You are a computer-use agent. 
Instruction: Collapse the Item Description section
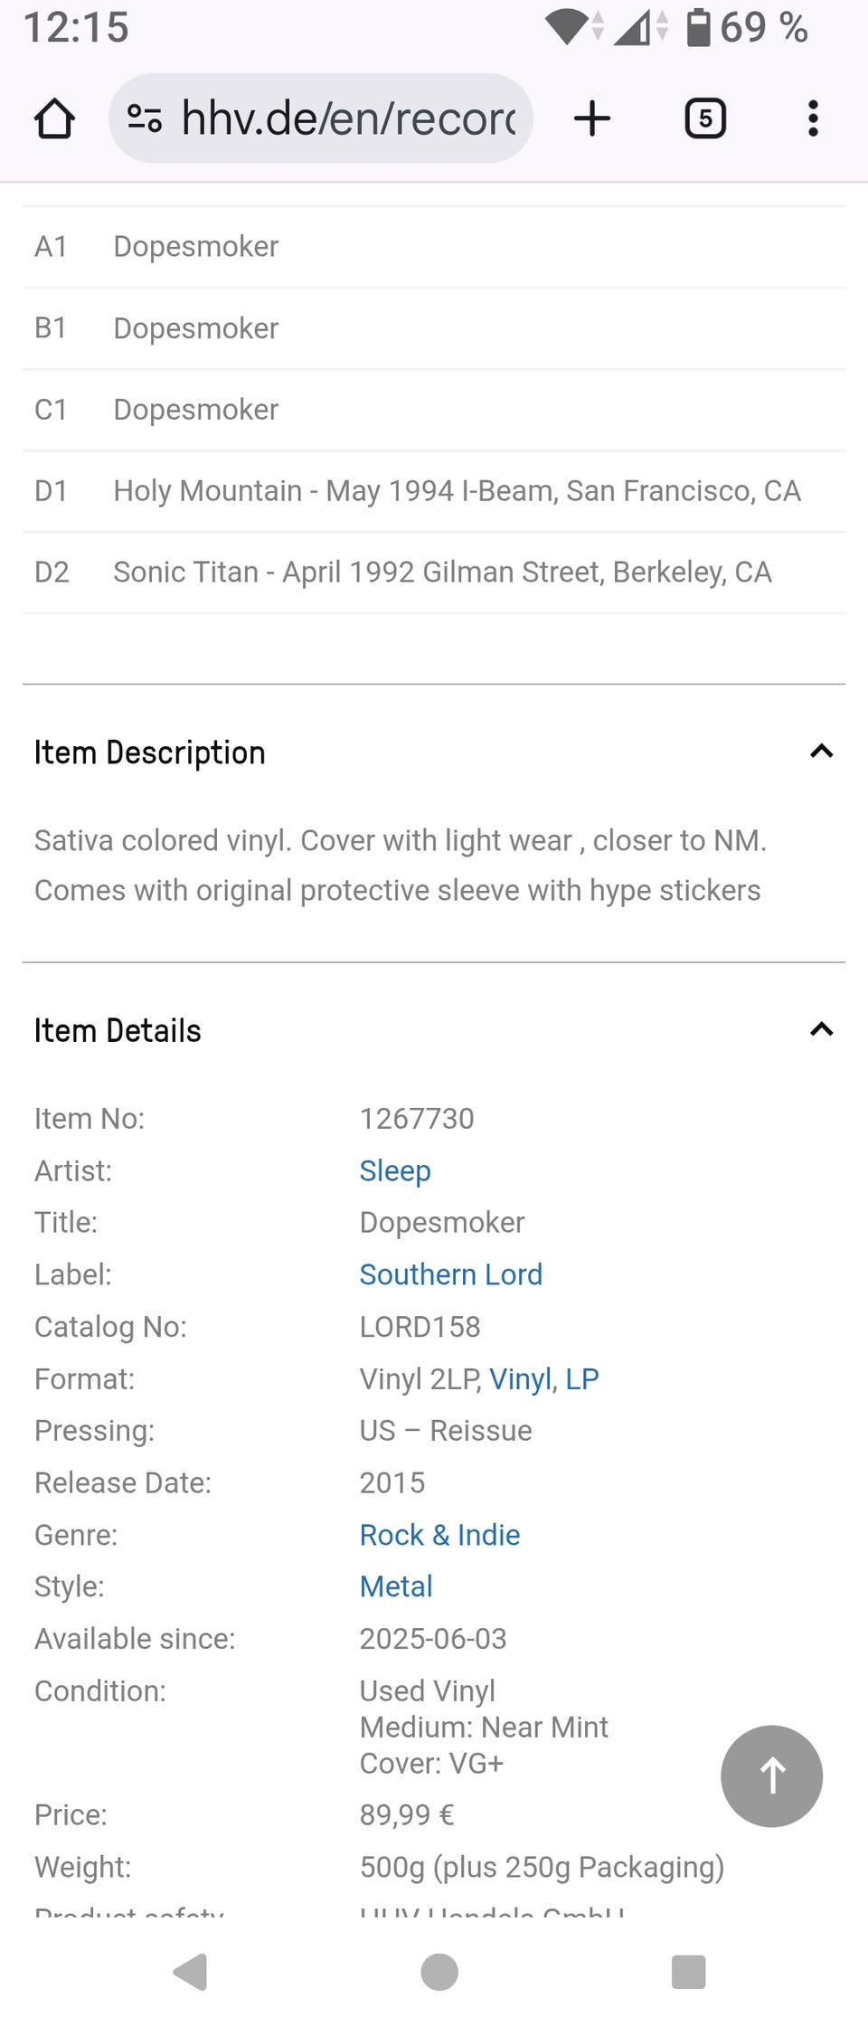[x=821, y=752]
